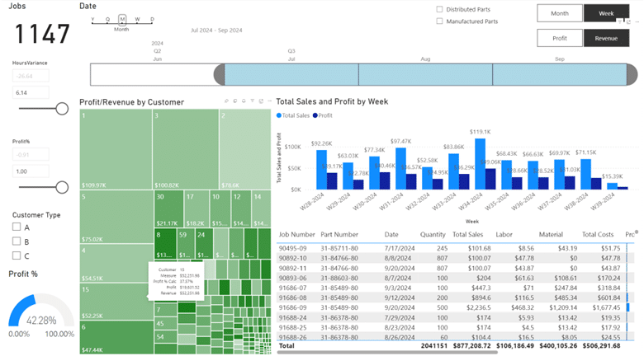Screen dimensions: 644x356
Task: Select customer 5 tile worth $75.02K
Action: click(116, 217)
